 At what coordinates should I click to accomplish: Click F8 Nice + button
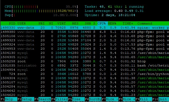coord(127,99)
